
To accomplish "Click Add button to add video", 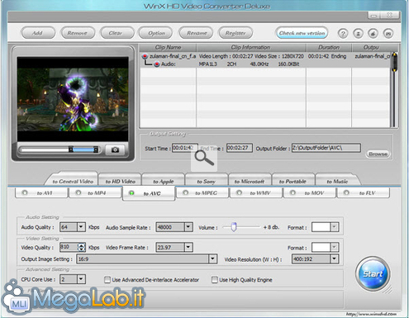I will pos(38,33).
